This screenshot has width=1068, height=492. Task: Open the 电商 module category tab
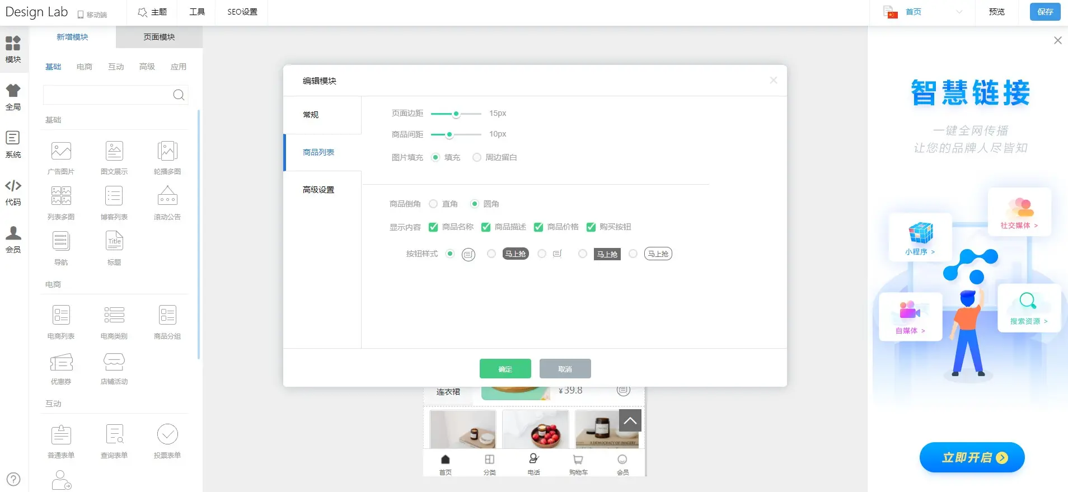tap(85, 67)
